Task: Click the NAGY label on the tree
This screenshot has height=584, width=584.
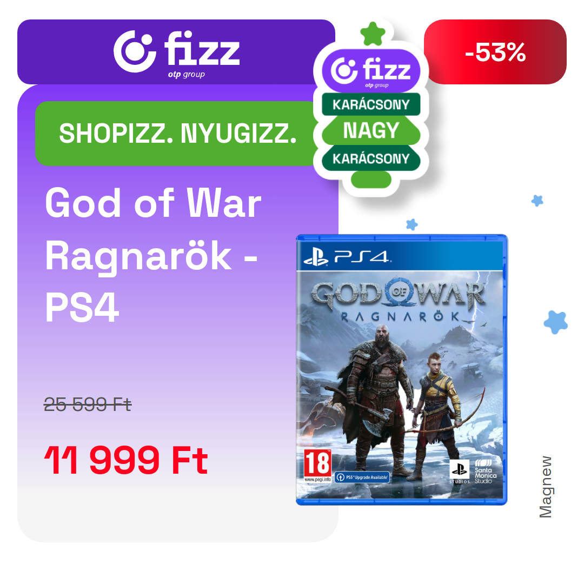Action: (x=371, y=130)
